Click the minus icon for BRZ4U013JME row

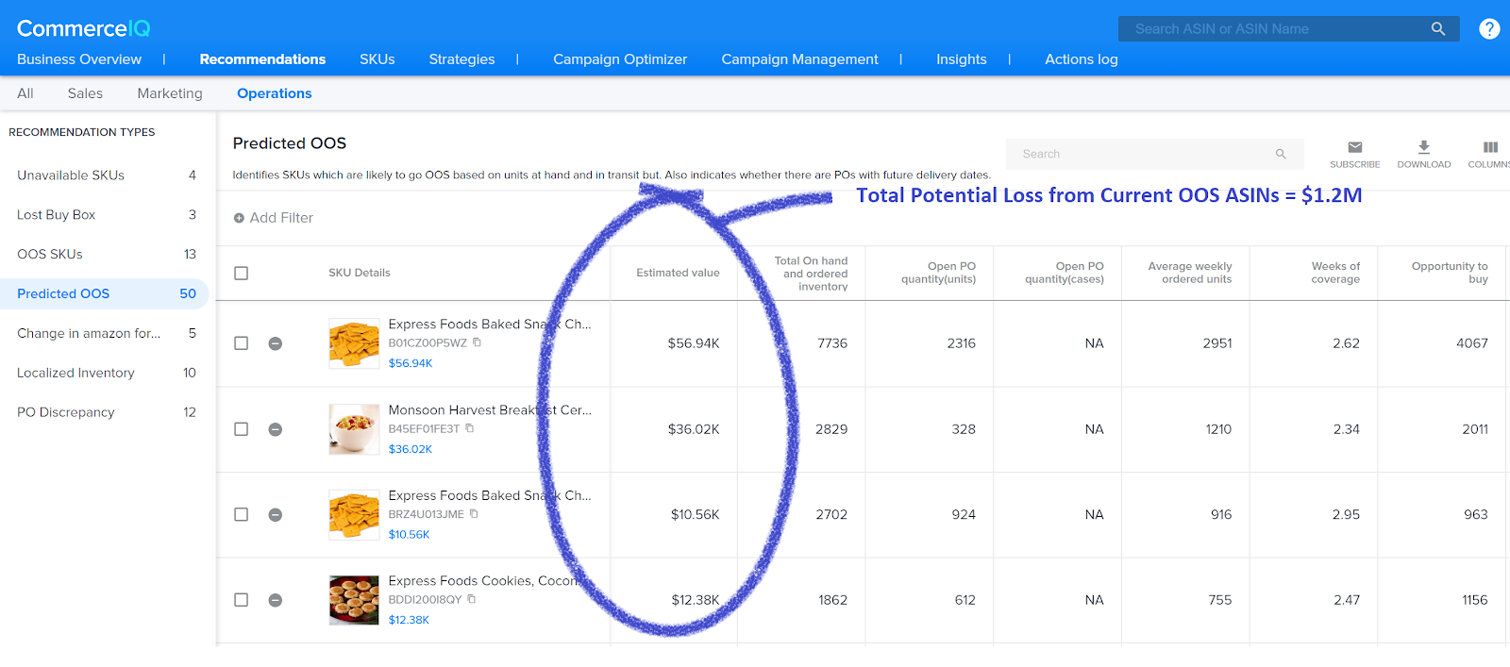click(276, 515)
